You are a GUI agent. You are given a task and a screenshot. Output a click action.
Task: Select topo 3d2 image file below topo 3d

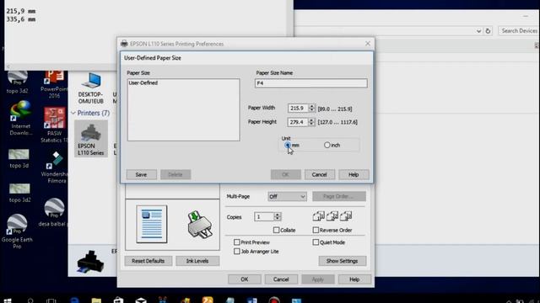[x=19, y=193]
